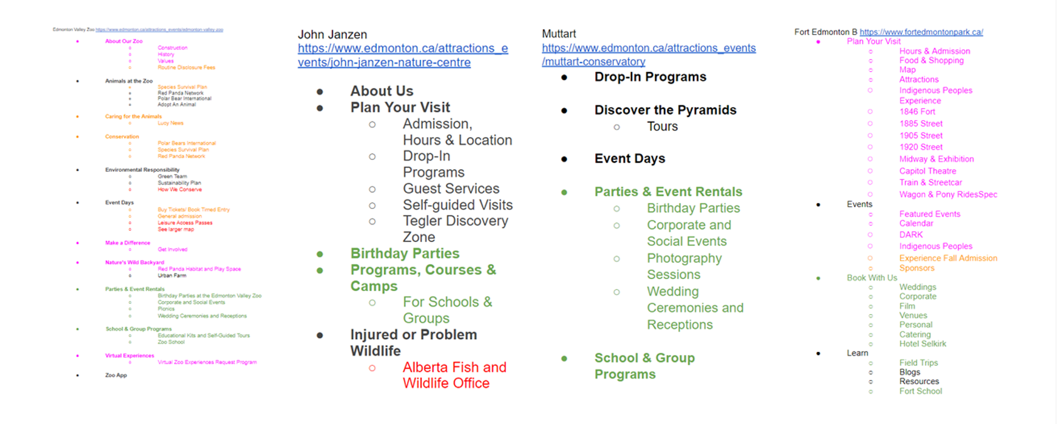Click 'About Our Zoo' heading
Viewport: 1063px width, 424px height.
[124, 41]
